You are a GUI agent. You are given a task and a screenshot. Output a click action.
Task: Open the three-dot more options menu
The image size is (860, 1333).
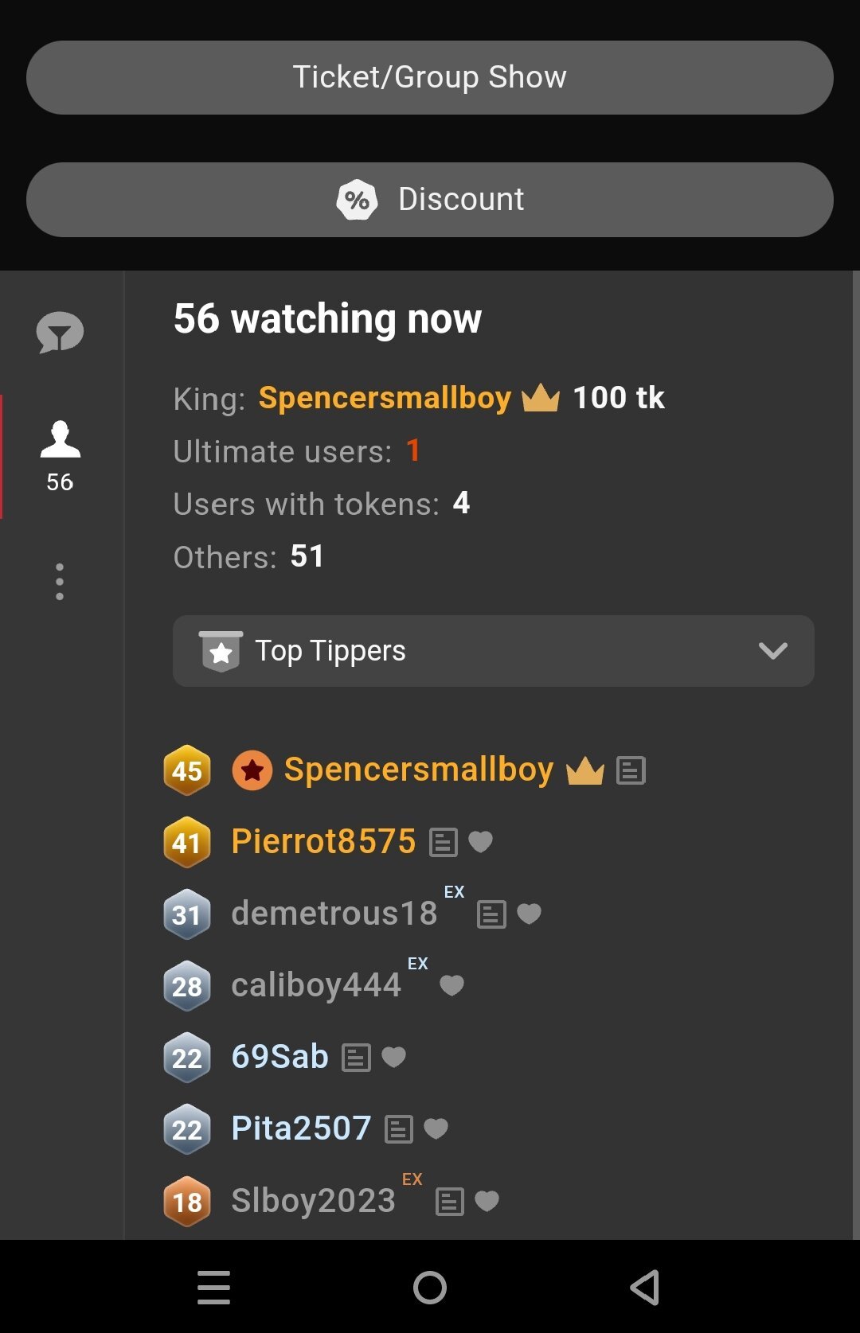pyautogui.click(x=60, y=582)
